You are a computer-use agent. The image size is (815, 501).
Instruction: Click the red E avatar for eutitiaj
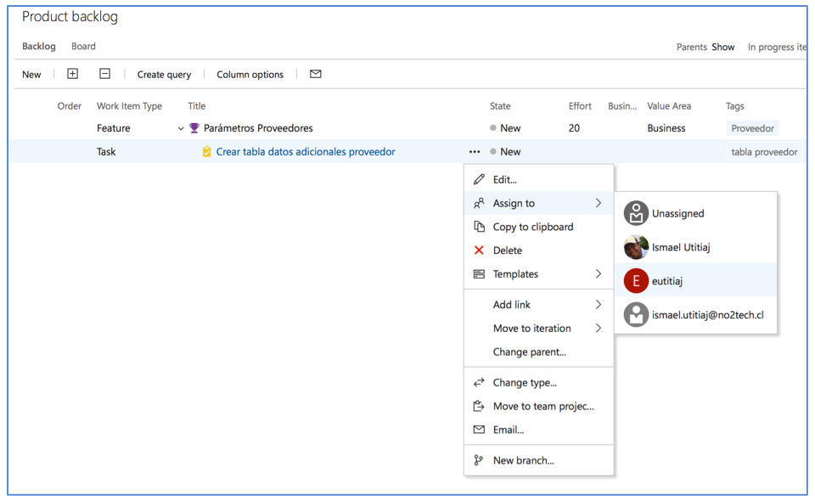(x=636, y=280)
